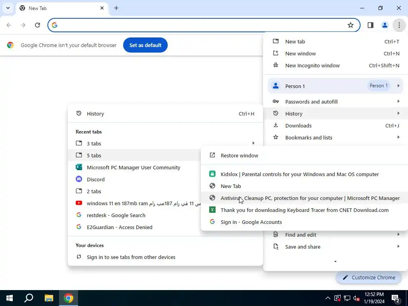Reopen E2Guardian - Access Denied tab

pos(134,227)
